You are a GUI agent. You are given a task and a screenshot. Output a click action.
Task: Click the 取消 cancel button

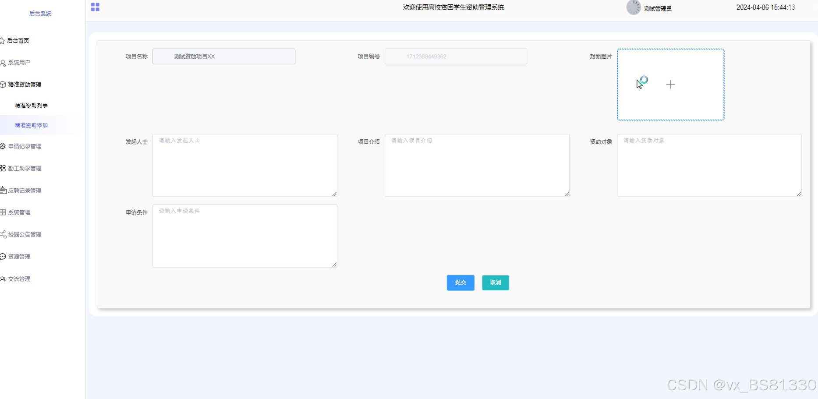[496, 282]
